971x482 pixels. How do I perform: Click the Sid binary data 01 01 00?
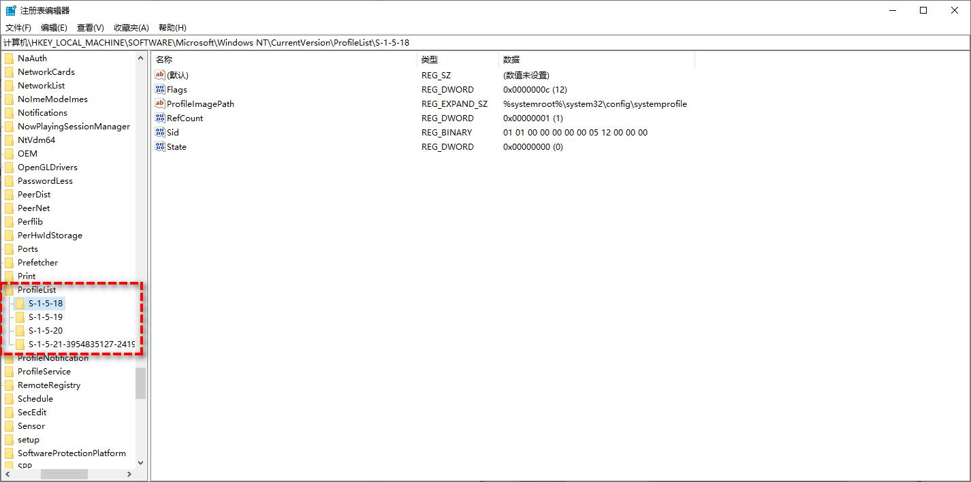tap(575, 133)
